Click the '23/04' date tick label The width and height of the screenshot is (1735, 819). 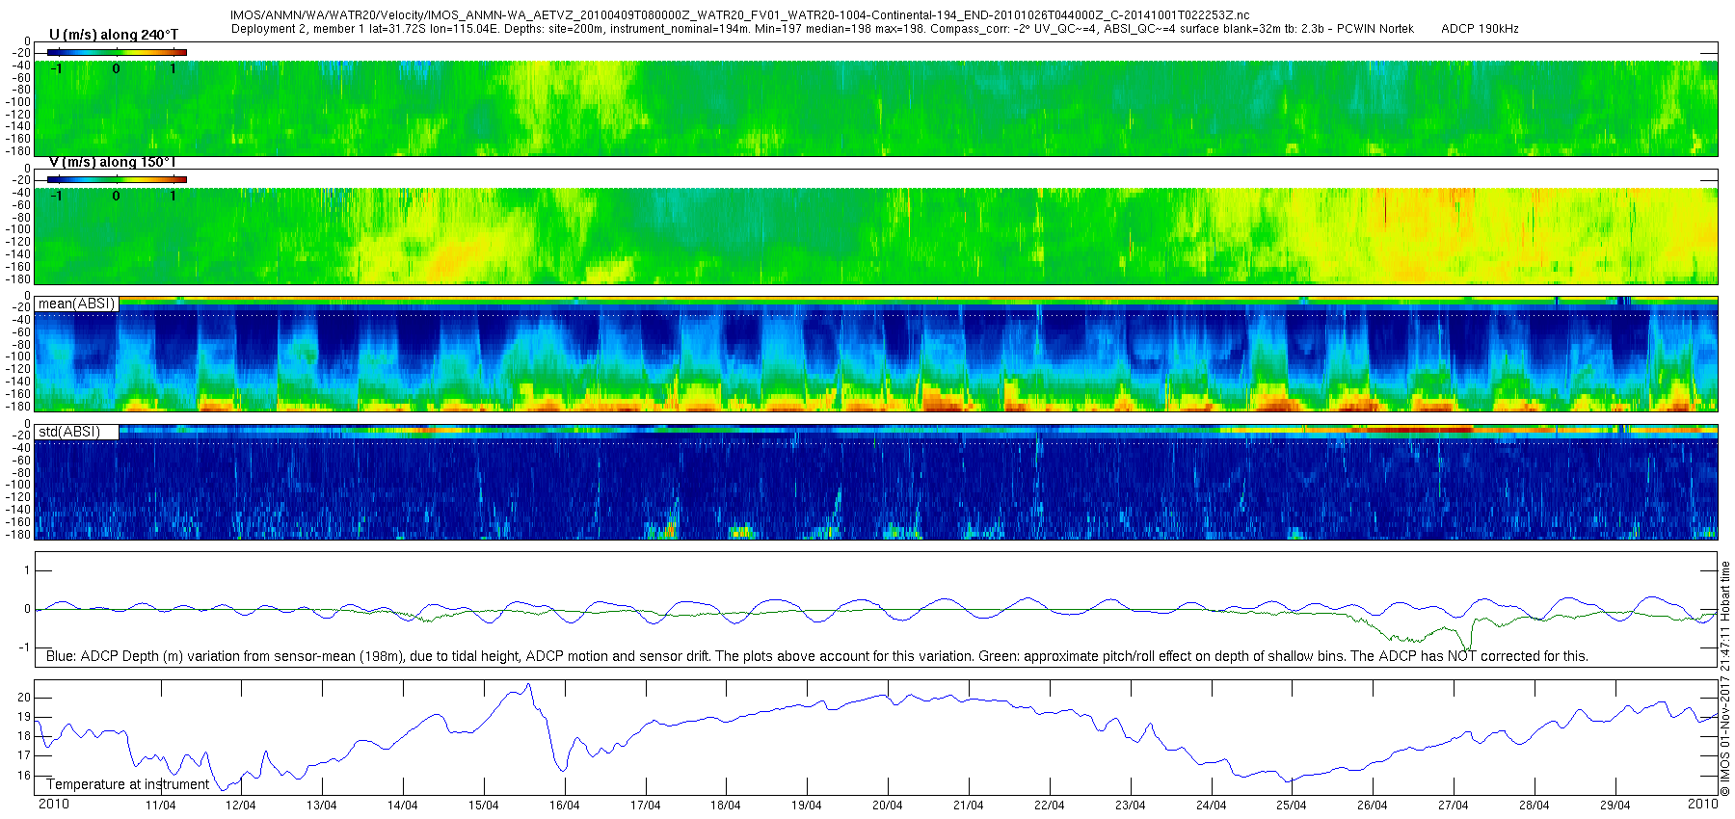pos(1131,806)
